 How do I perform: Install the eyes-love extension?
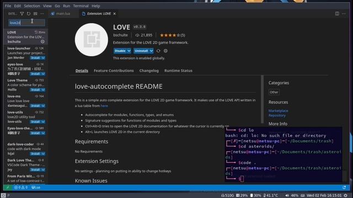tap(35, 74)
